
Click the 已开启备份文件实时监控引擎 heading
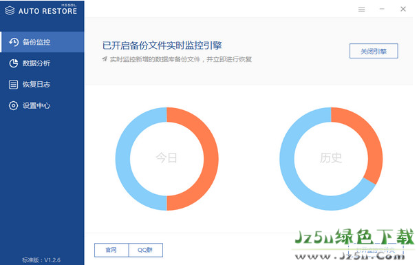[x=162, y=45]
